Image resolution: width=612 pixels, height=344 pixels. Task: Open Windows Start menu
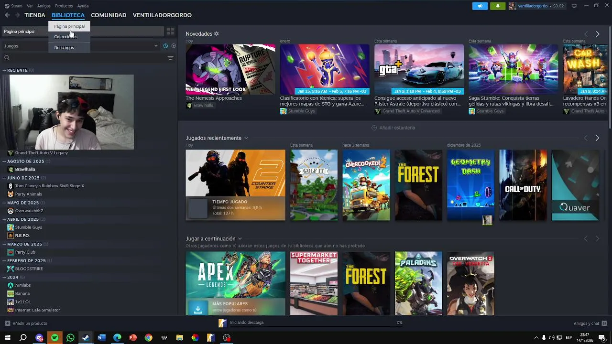coord(8,338)
